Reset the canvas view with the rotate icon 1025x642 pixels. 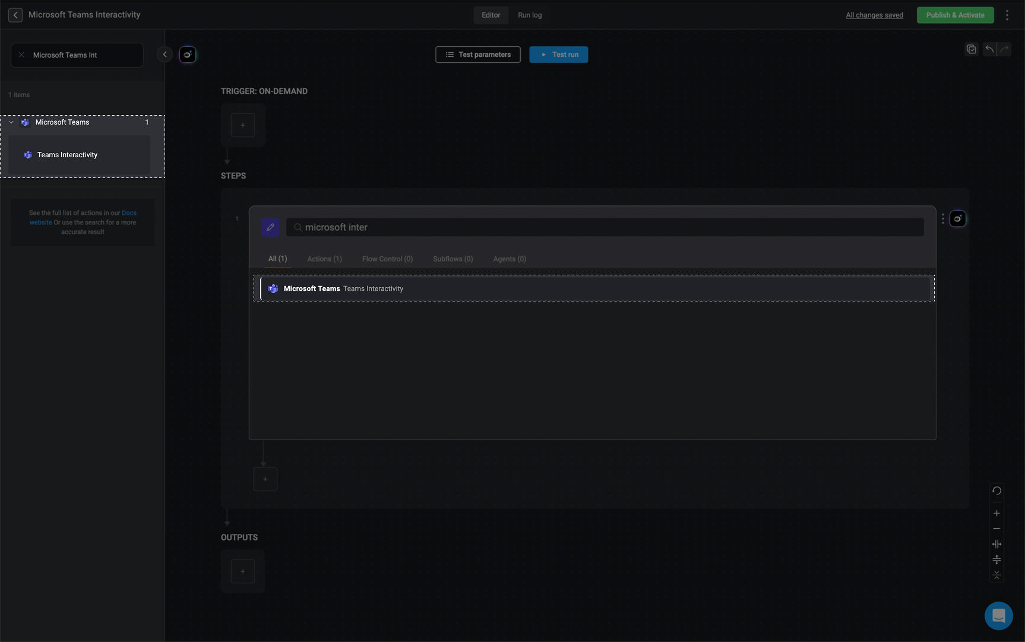coord(996,491)
